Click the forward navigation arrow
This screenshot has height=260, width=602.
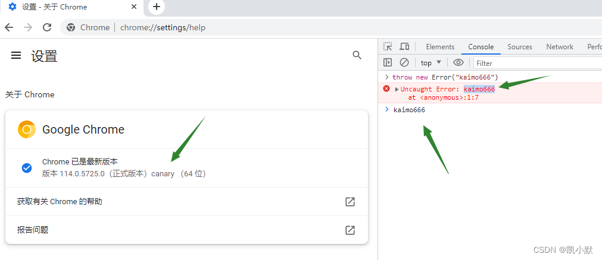pyautogui.click(x=28, y=27)
